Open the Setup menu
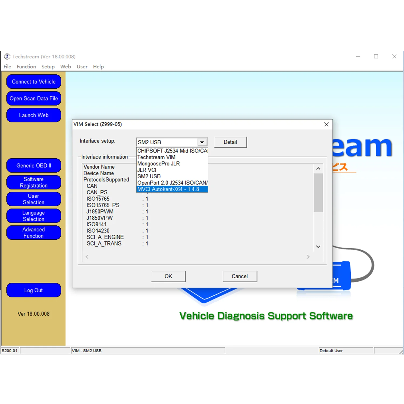 point(48,67)
